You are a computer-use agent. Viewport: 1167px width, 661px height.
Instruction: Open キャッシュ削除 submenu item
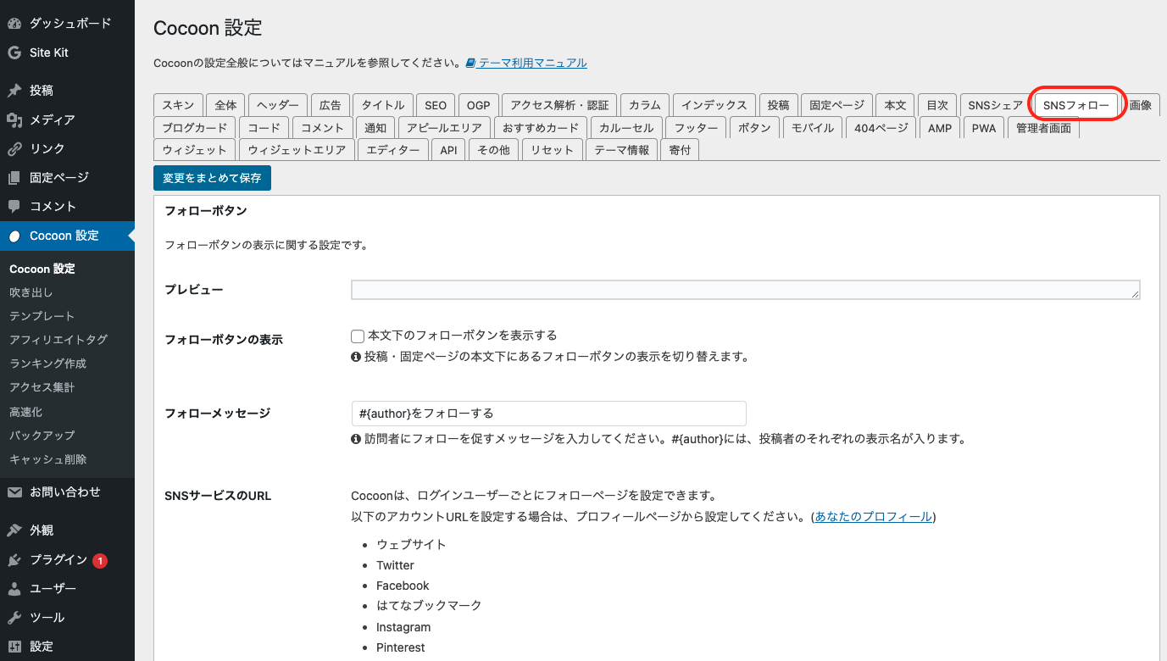pos(47,459)
